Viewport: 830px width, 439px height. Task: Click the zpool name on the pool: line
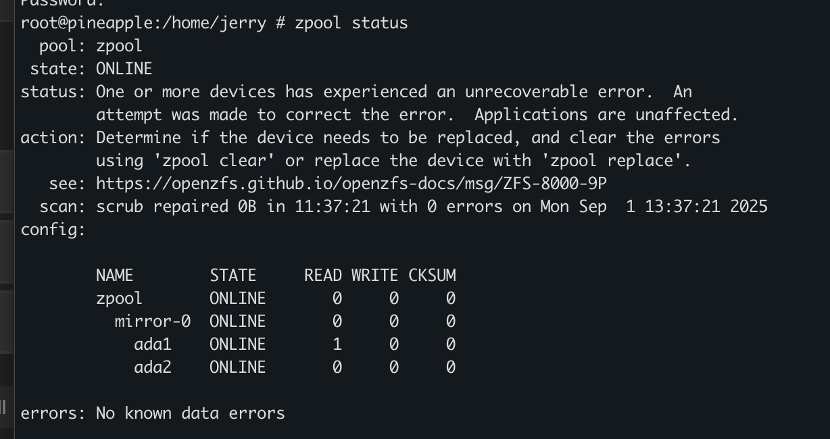click(119, 46)
